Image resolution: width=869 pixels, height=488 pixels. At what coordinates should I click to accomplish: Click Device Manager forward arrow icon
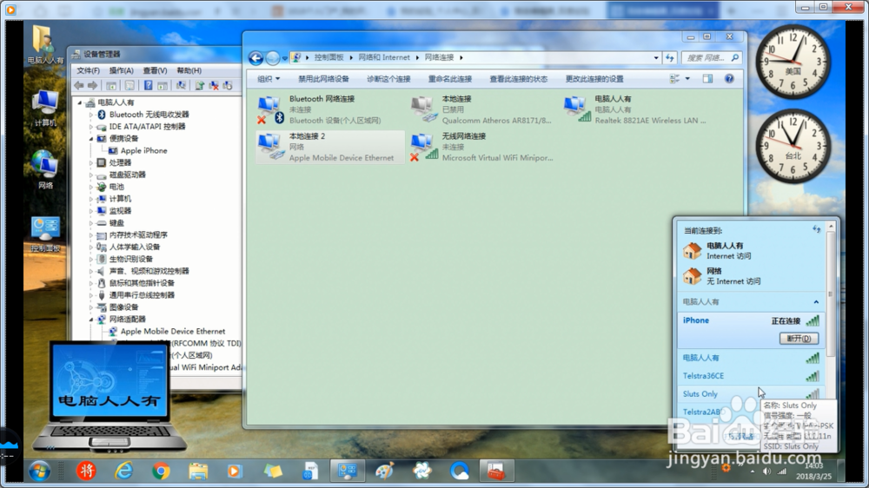[x=93, y=85]
